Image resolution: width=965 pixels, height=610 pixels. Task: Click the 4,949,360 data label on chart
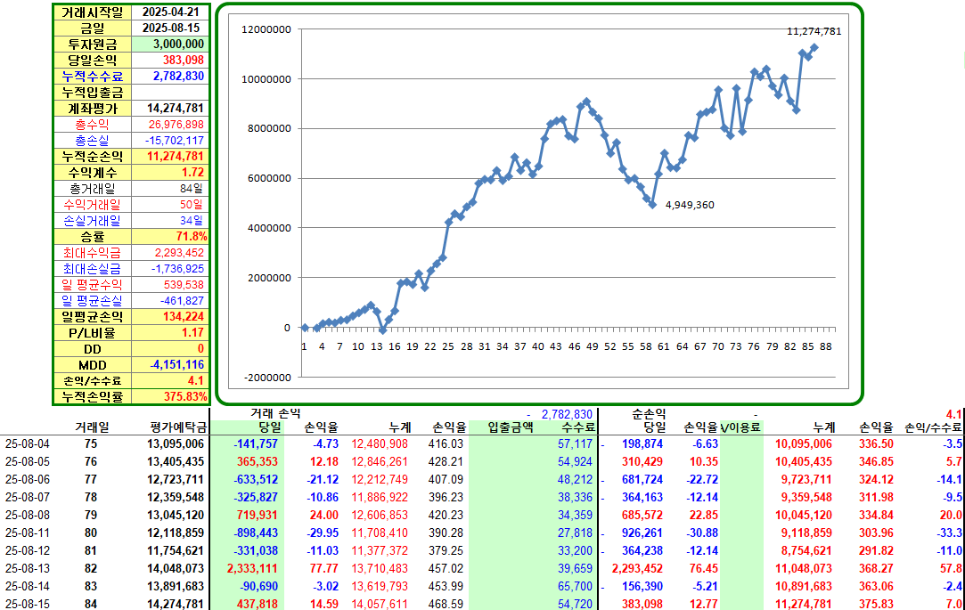690,206
